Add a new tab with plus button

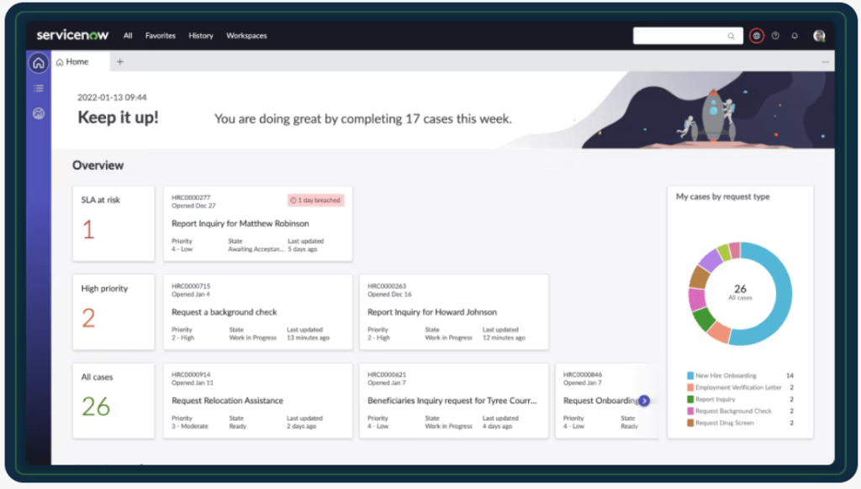(119, 62)
